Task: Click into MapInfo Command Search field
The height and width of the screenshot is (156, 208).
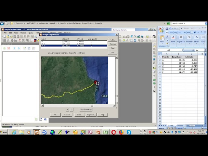Action: (123, 30)
